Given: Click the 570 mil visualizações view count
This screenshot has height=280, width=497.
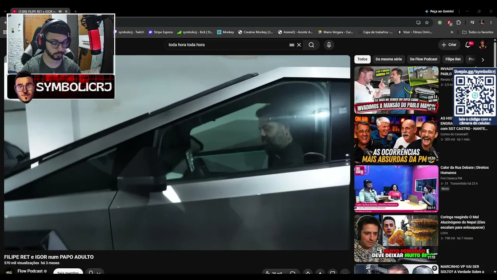Looking at the screenshot, I should coord(22,263).
